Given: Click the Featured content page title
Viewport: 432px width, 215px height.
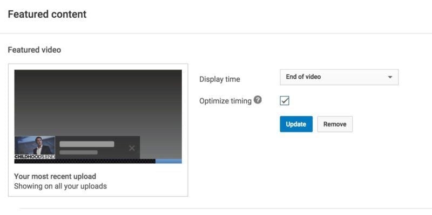Looking at the screenshot, I should pos(47,14).
